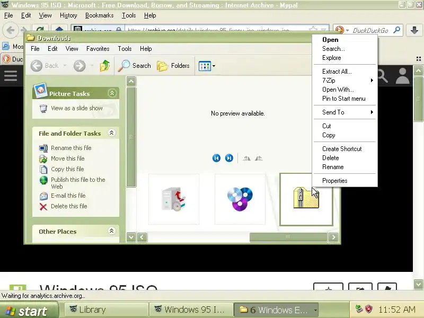Expand the 7-Zip submenu
Image resolution: width=424 pixels, height=318 pixels.
tap(345, 81)
